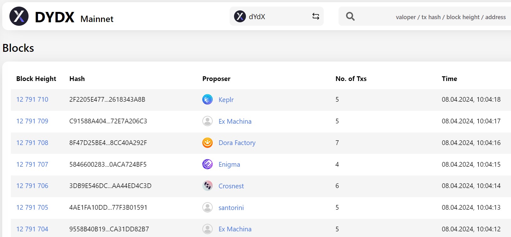
Task: Click the No. of Txs column header
Action: (351, 79)
